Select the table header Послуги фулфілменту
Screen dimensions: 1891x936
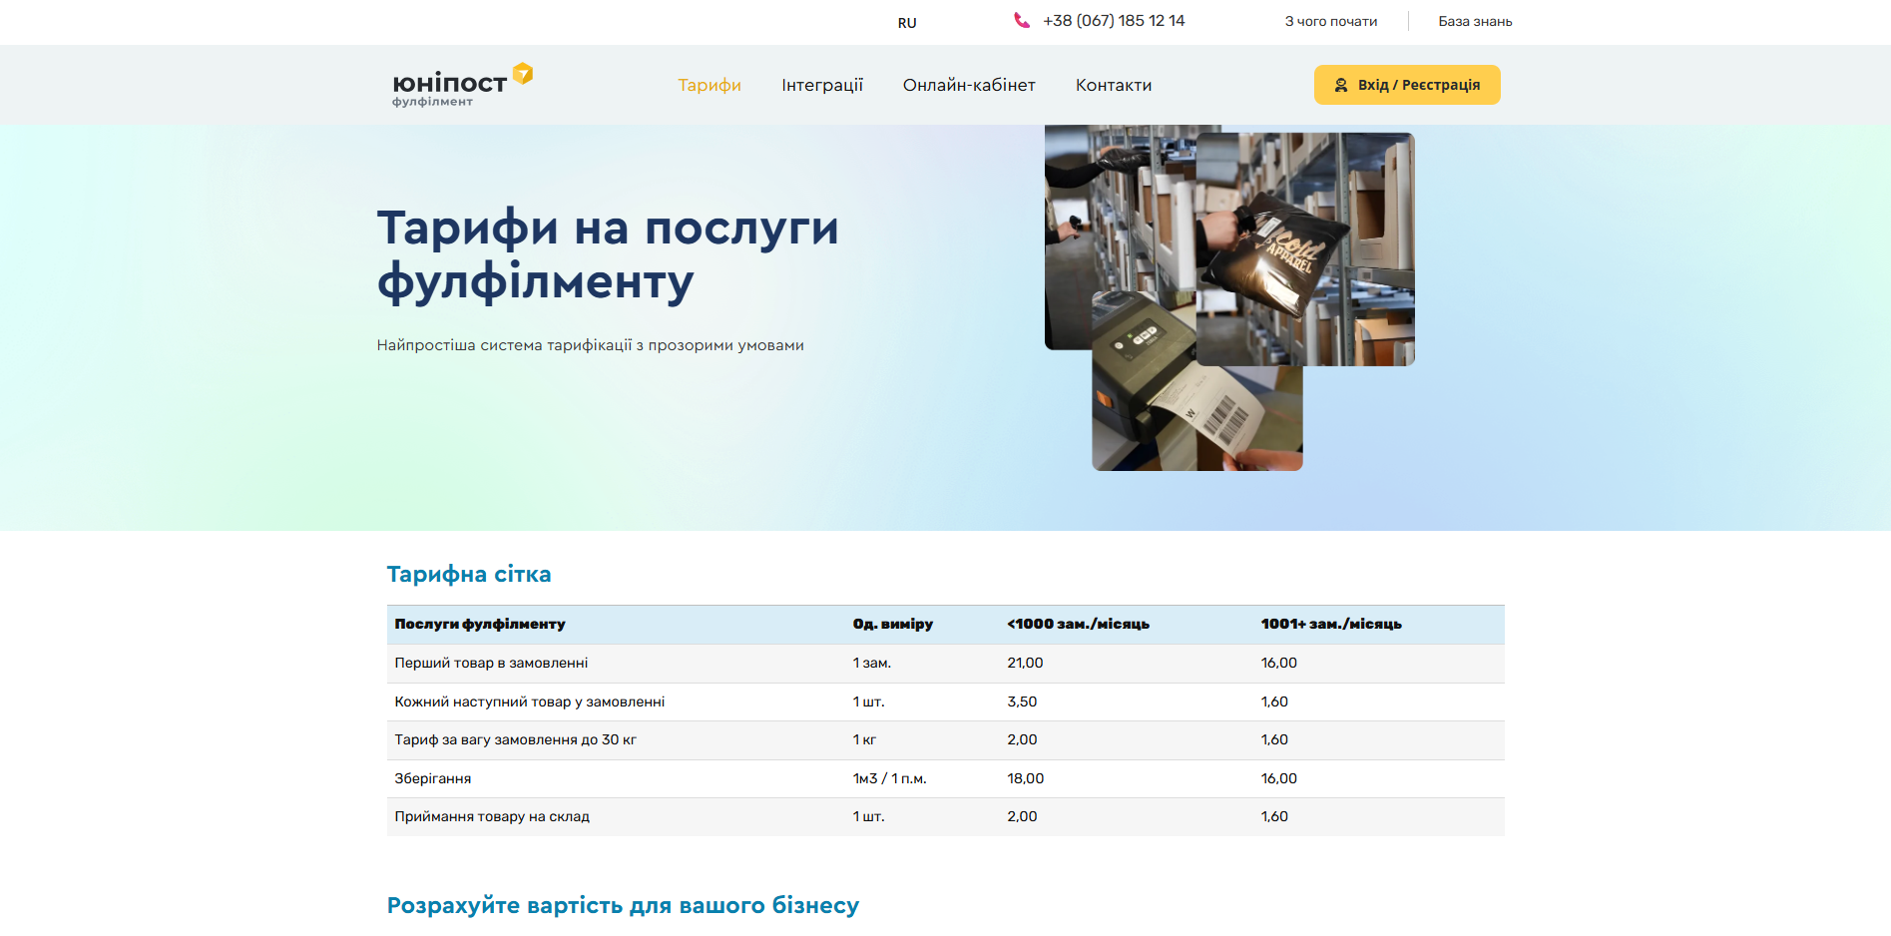(480, 624)
